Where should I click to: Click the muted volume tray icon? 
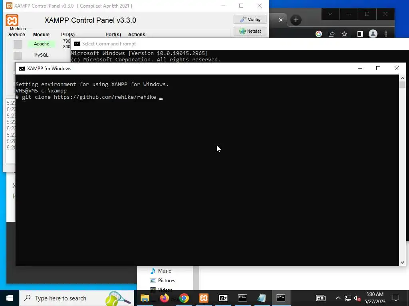coord(357,298)
